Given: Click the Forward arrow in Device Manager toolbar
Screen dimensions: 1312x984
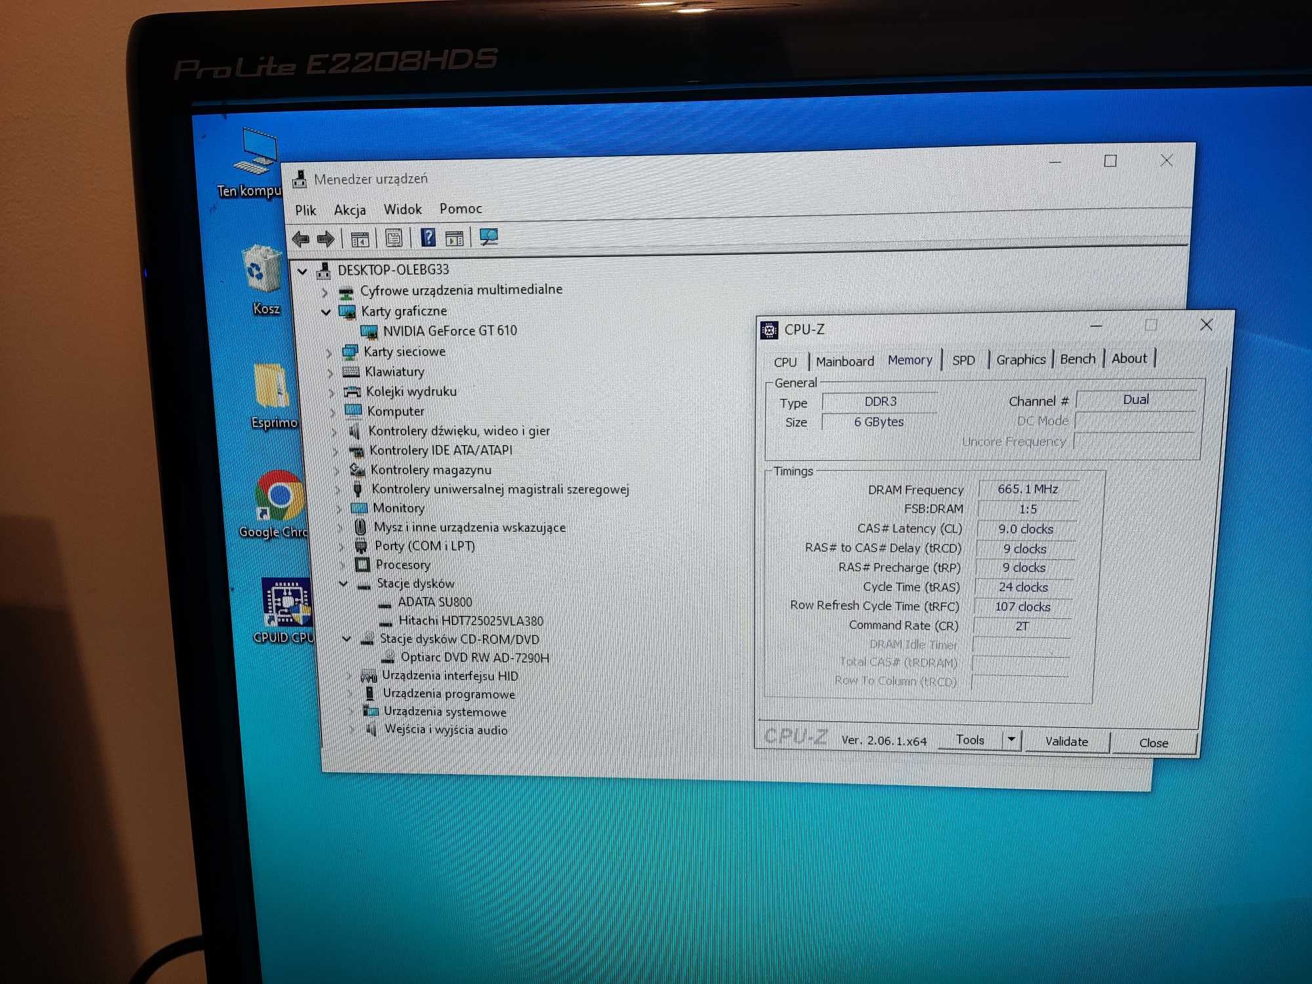Looking at the screenshot, I should click(326, 239).
